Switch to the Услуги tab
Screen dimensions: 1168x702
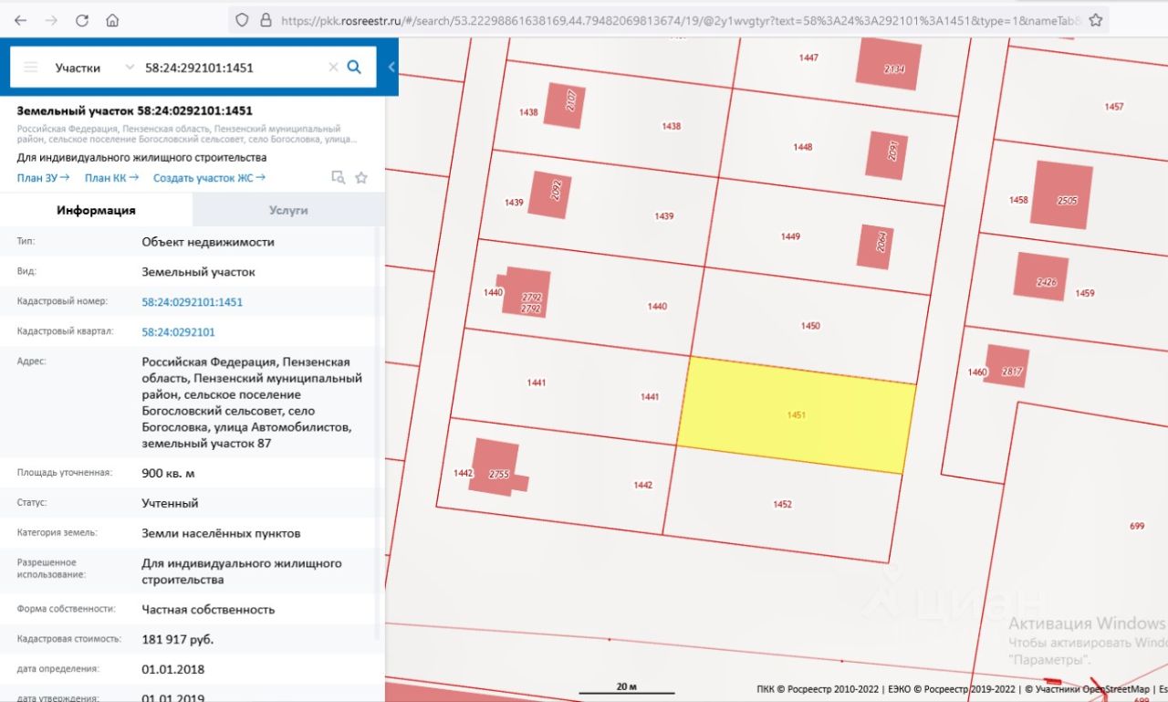tap(288, 210)
